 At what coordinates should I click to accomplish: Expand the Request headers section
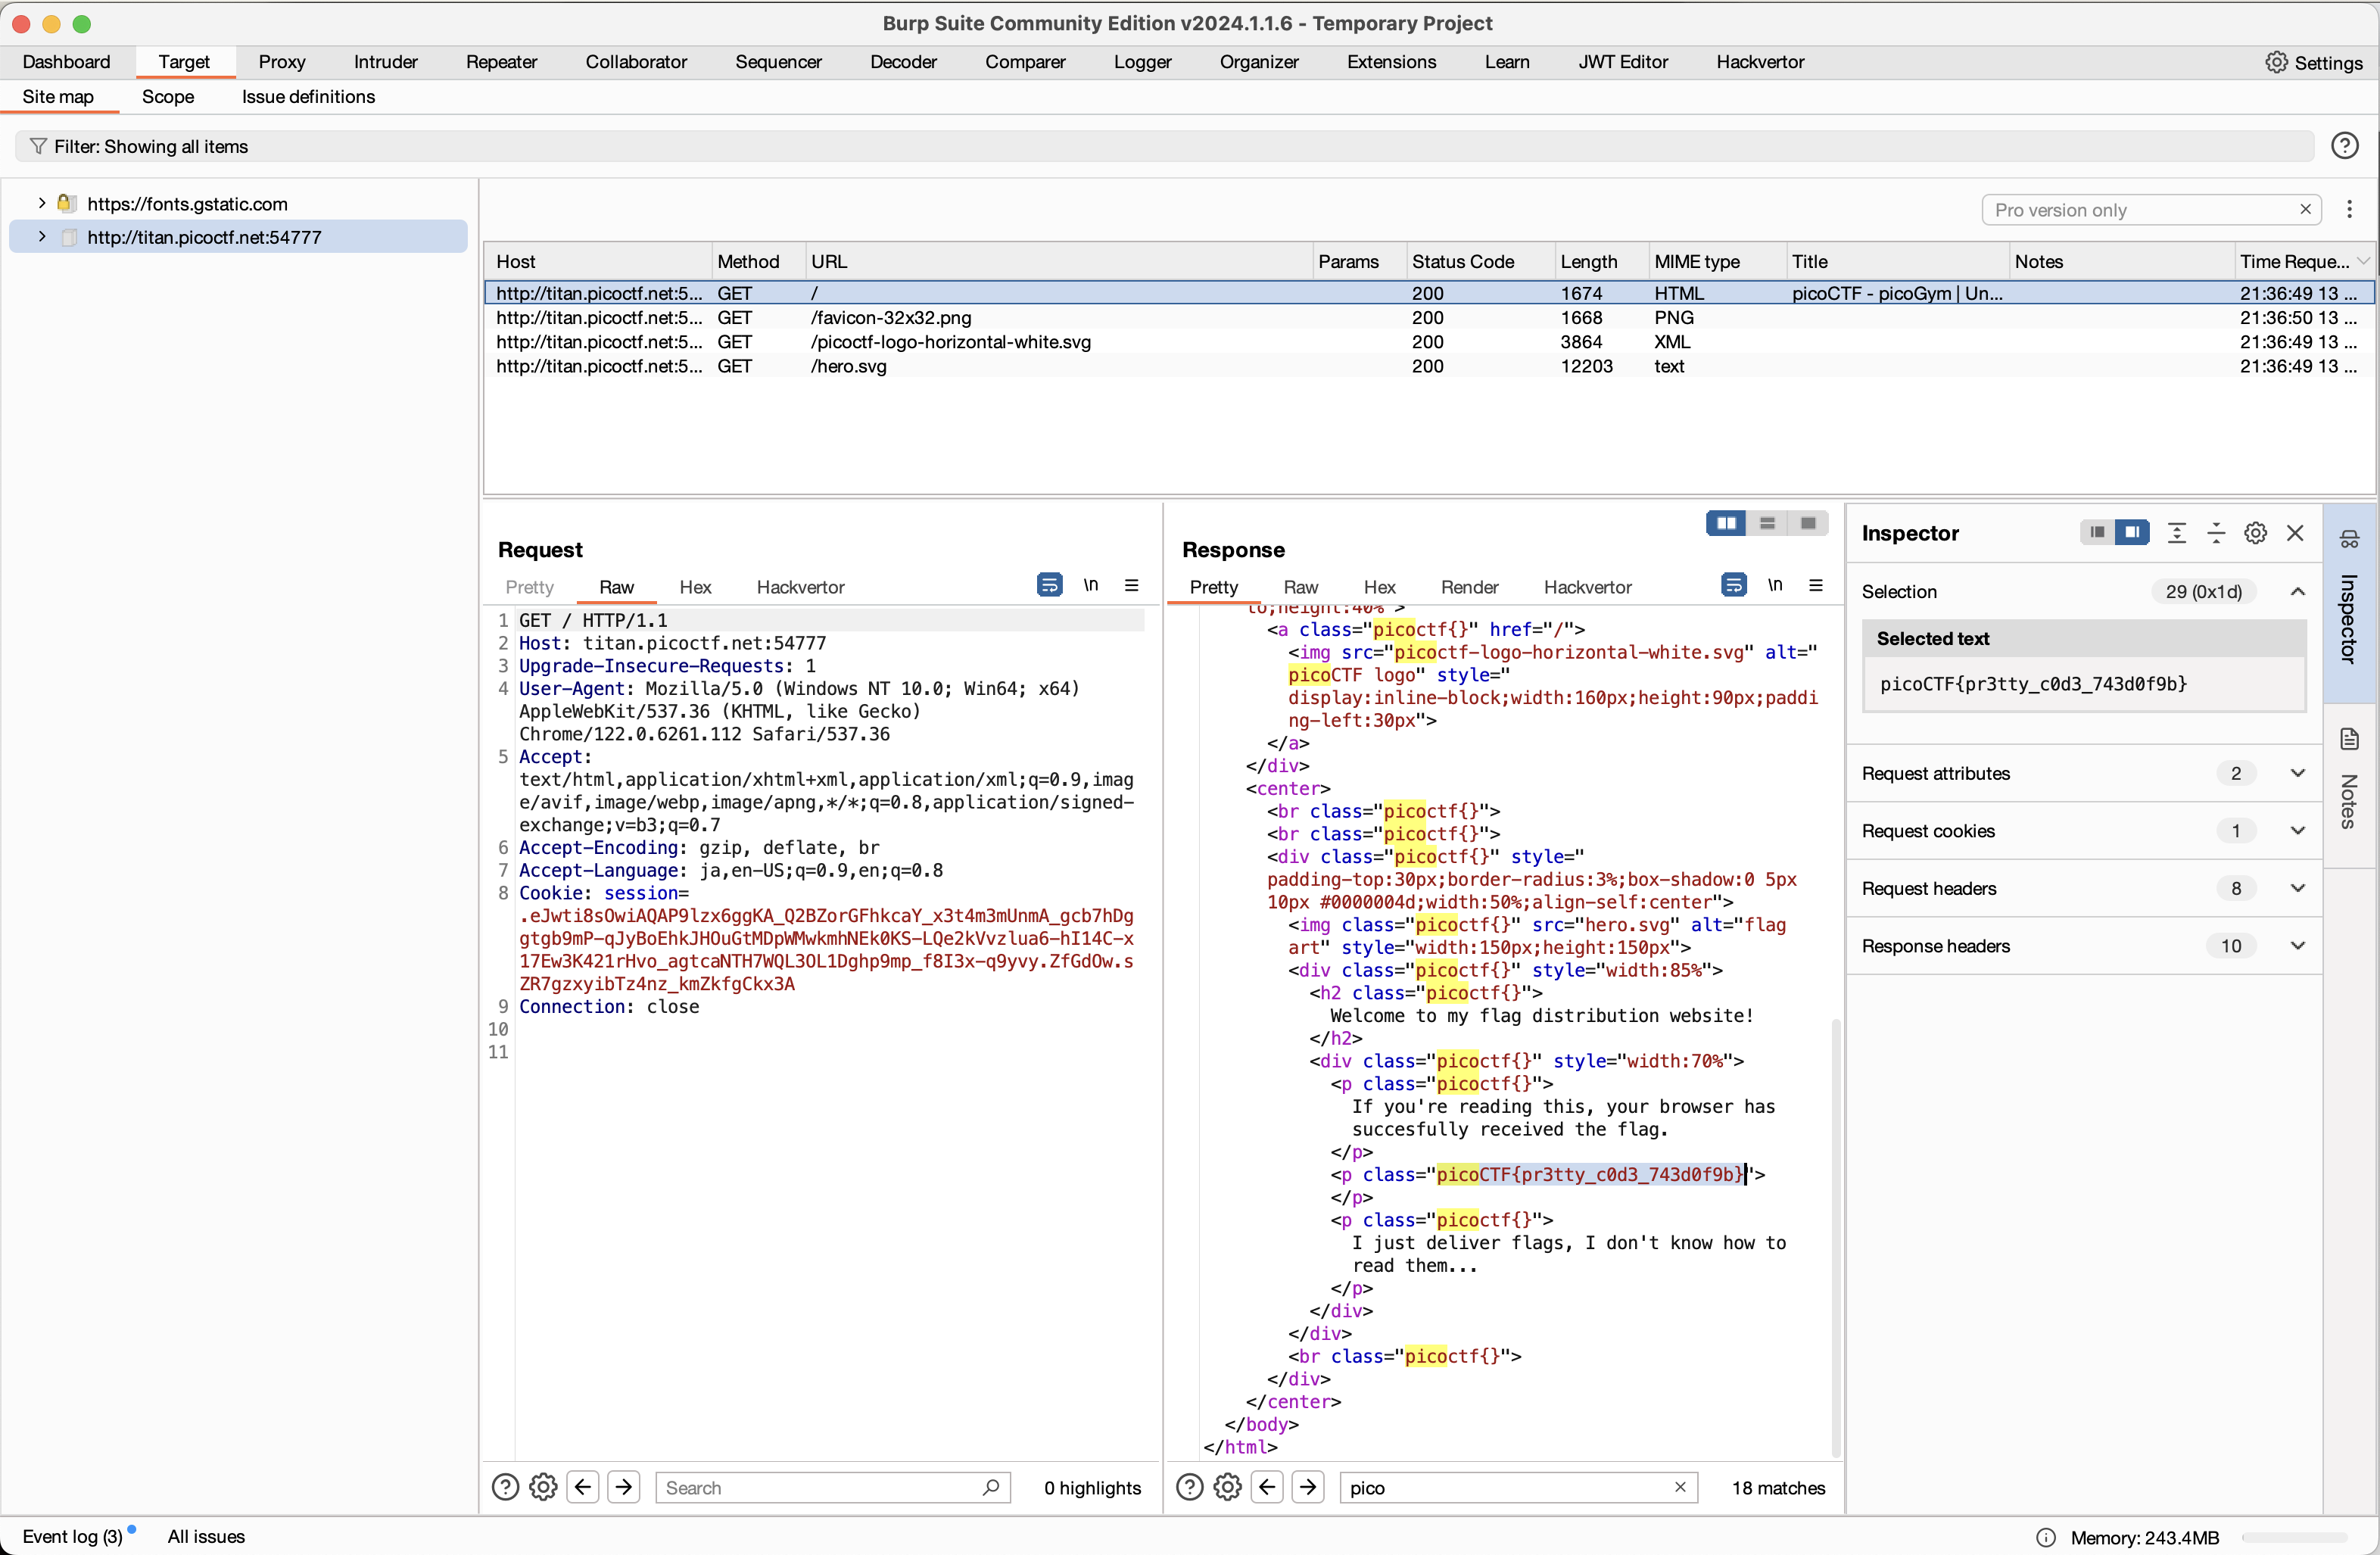(x=2297, y=888)
